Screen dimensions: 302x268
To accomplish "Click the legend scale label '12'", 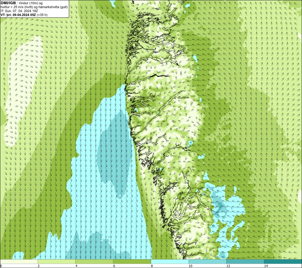I will point(228,266).
